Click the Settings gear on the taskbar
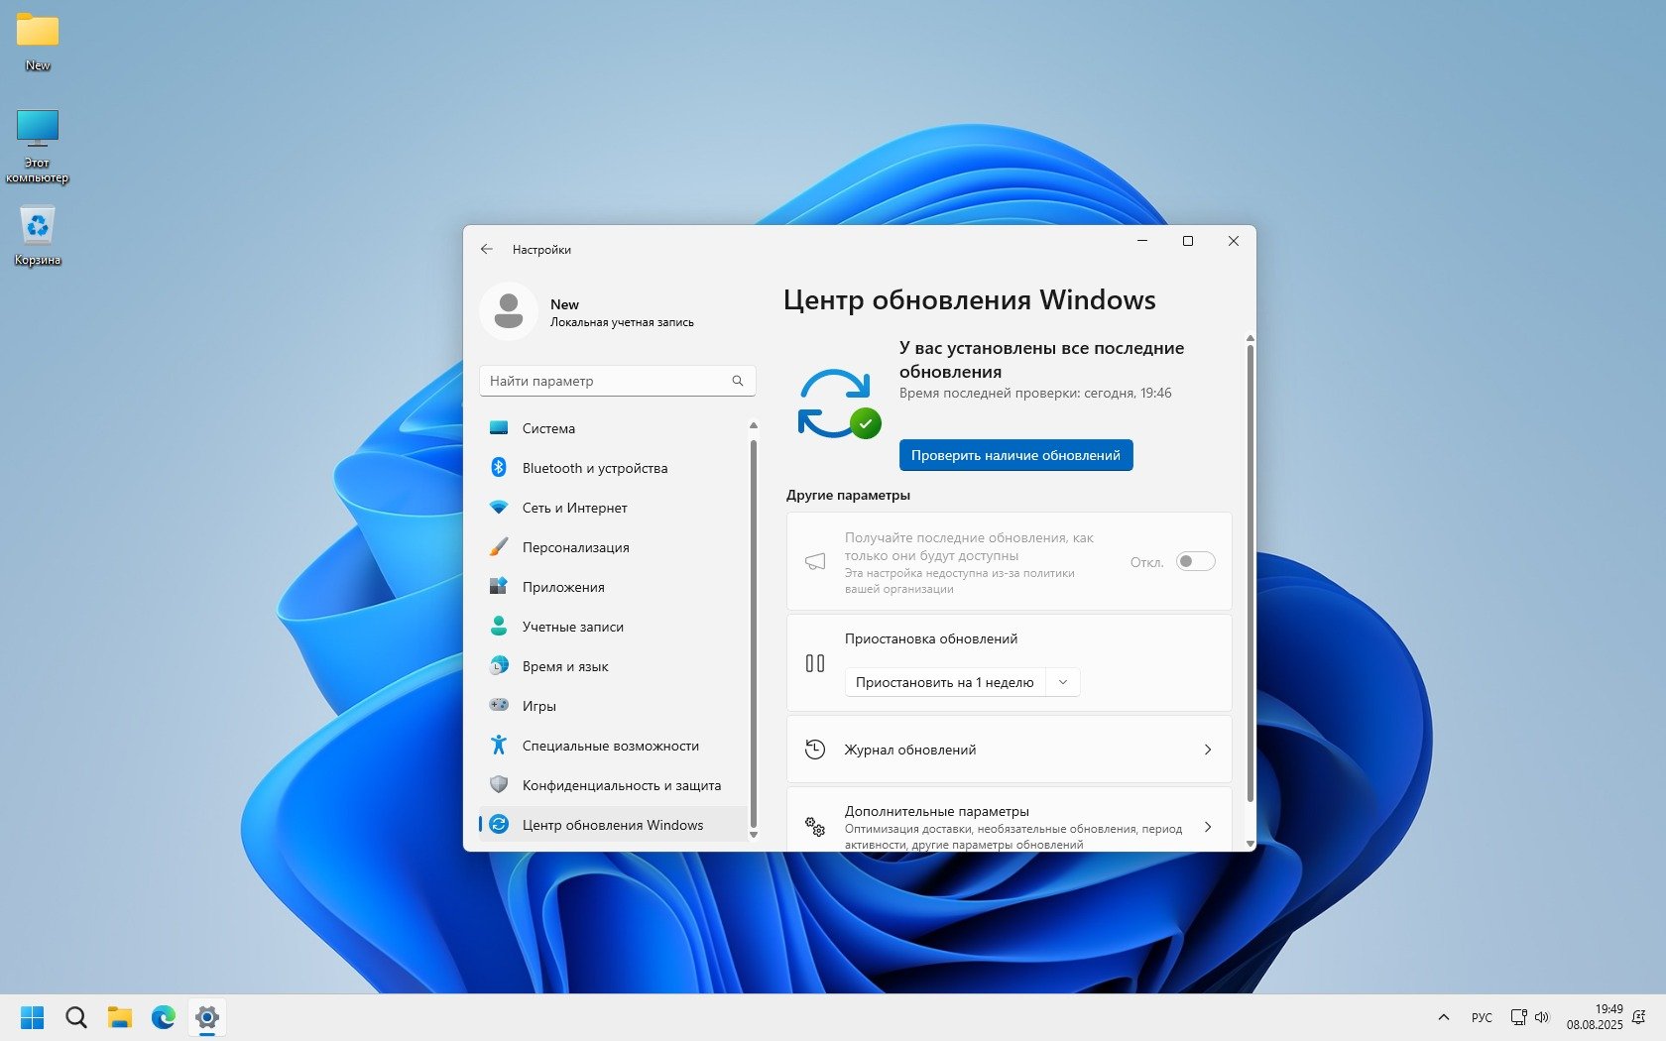 pos(207,1017)
